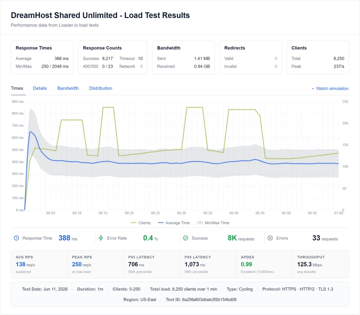Toggle the Clients legend entry

click(x=141, y=223)
